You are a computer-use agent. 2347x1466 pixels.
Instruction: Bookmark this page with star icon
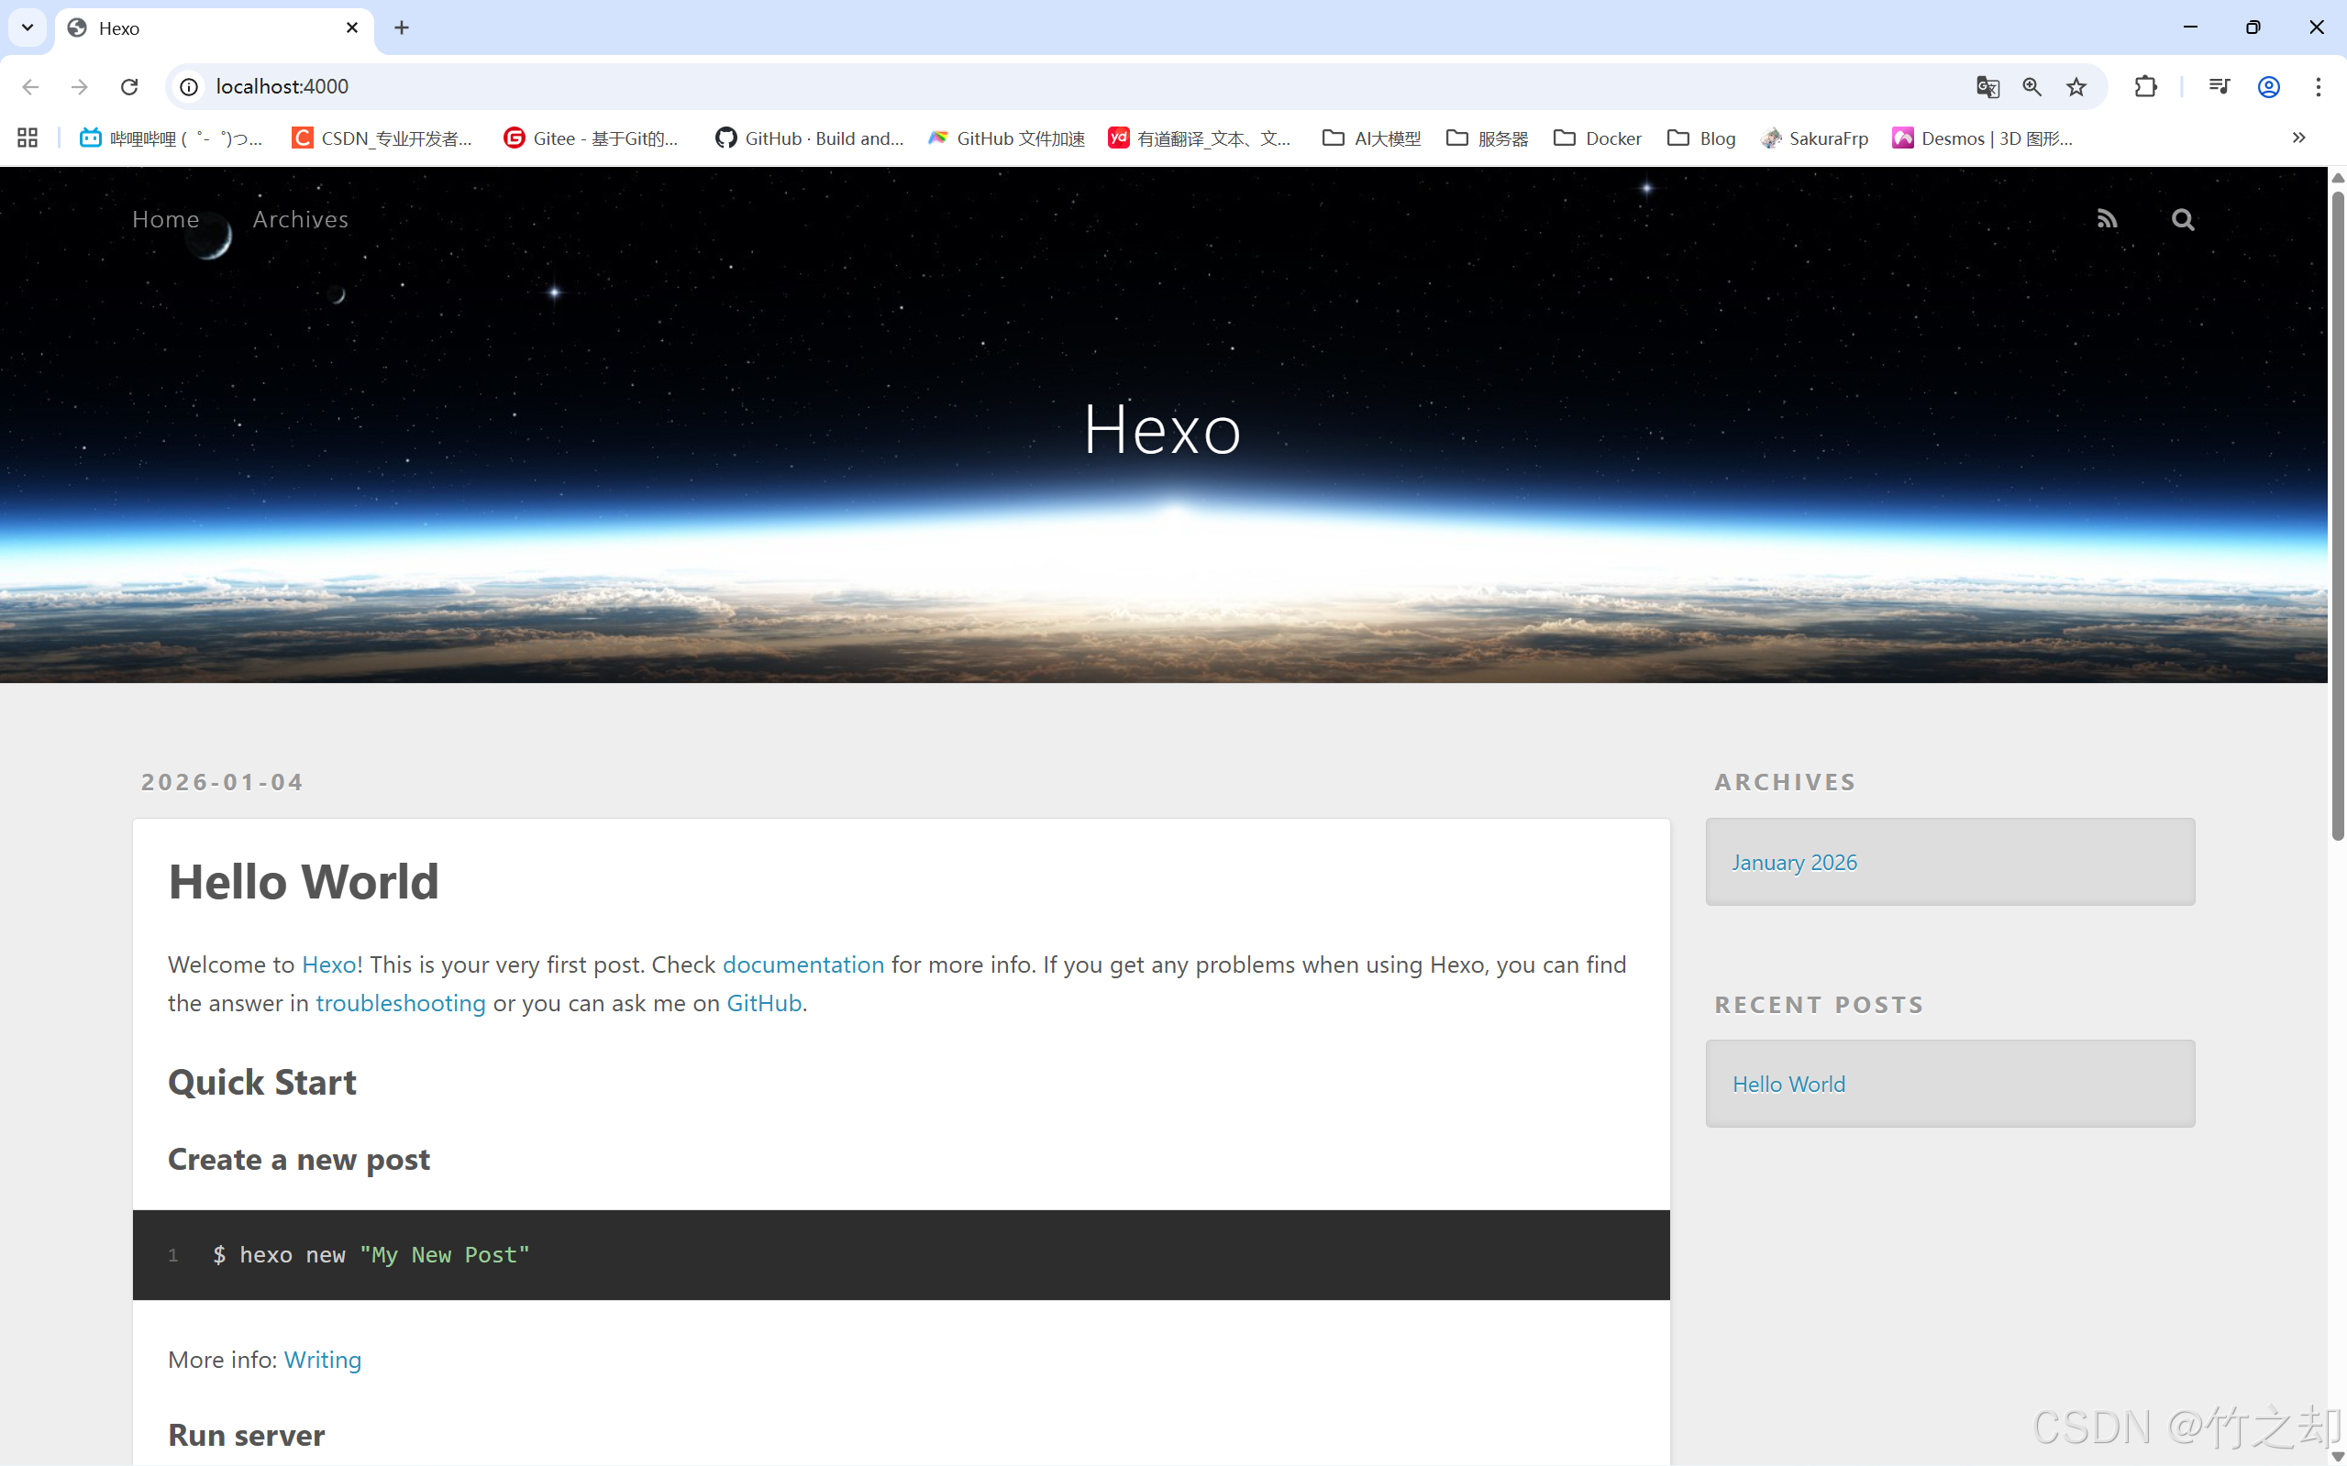[2076, 87]
